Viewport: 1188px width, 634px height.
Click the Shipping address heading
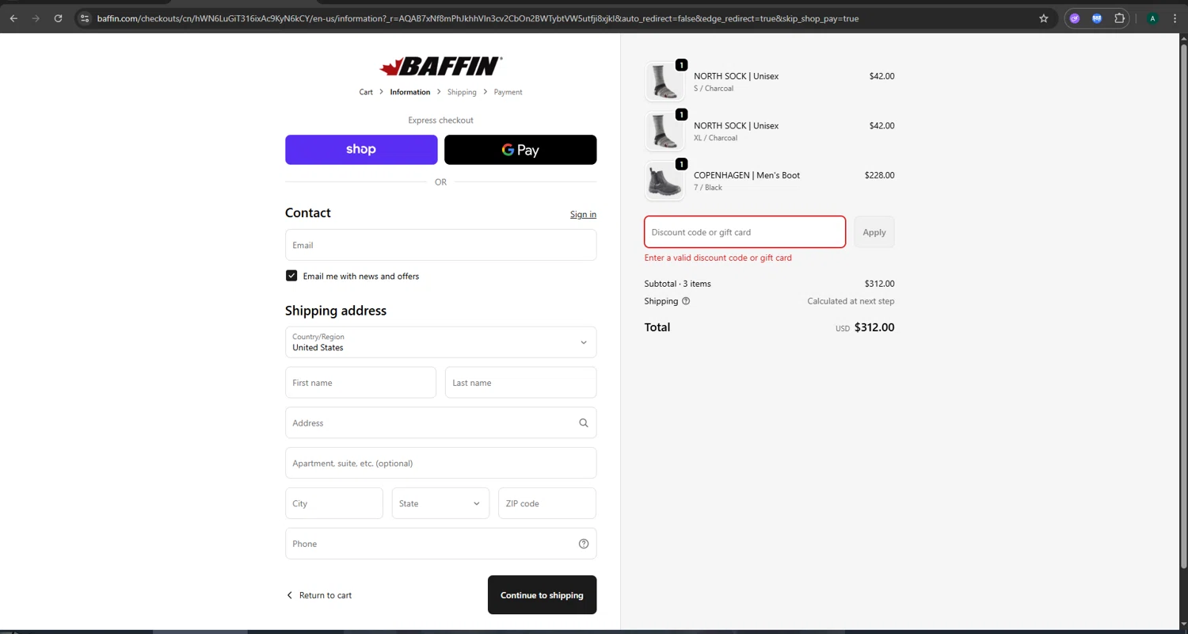[336, 311]
